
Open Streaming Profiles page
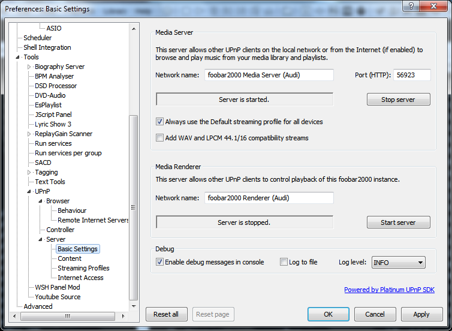pos(83,268)
